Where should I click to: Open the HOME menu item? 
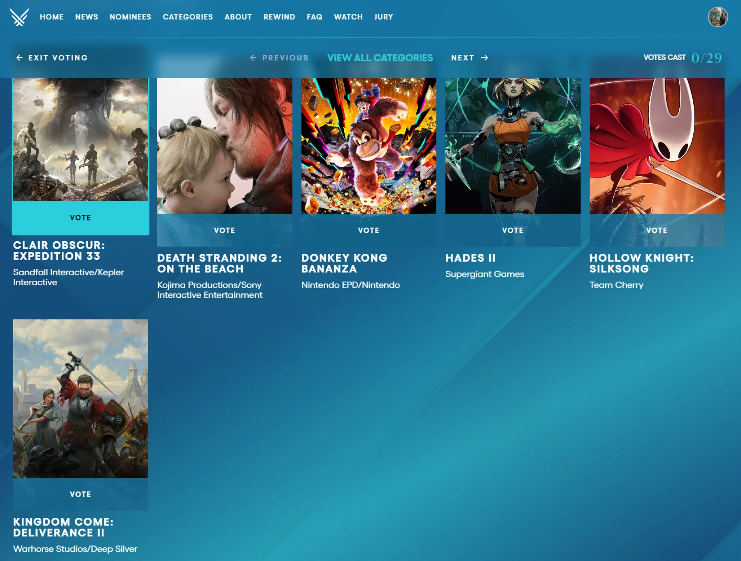[51, 17]
